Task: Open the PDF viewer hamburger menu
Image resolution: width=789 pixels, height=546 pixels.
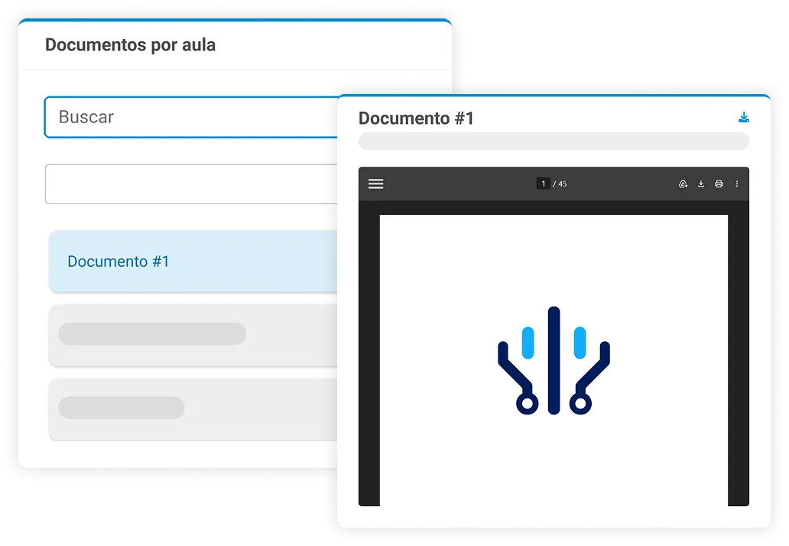Action: 376,184
